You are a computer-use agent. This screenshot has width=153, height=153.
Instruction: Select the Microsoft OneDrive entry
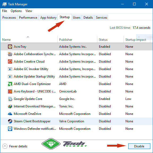(76, 114)
